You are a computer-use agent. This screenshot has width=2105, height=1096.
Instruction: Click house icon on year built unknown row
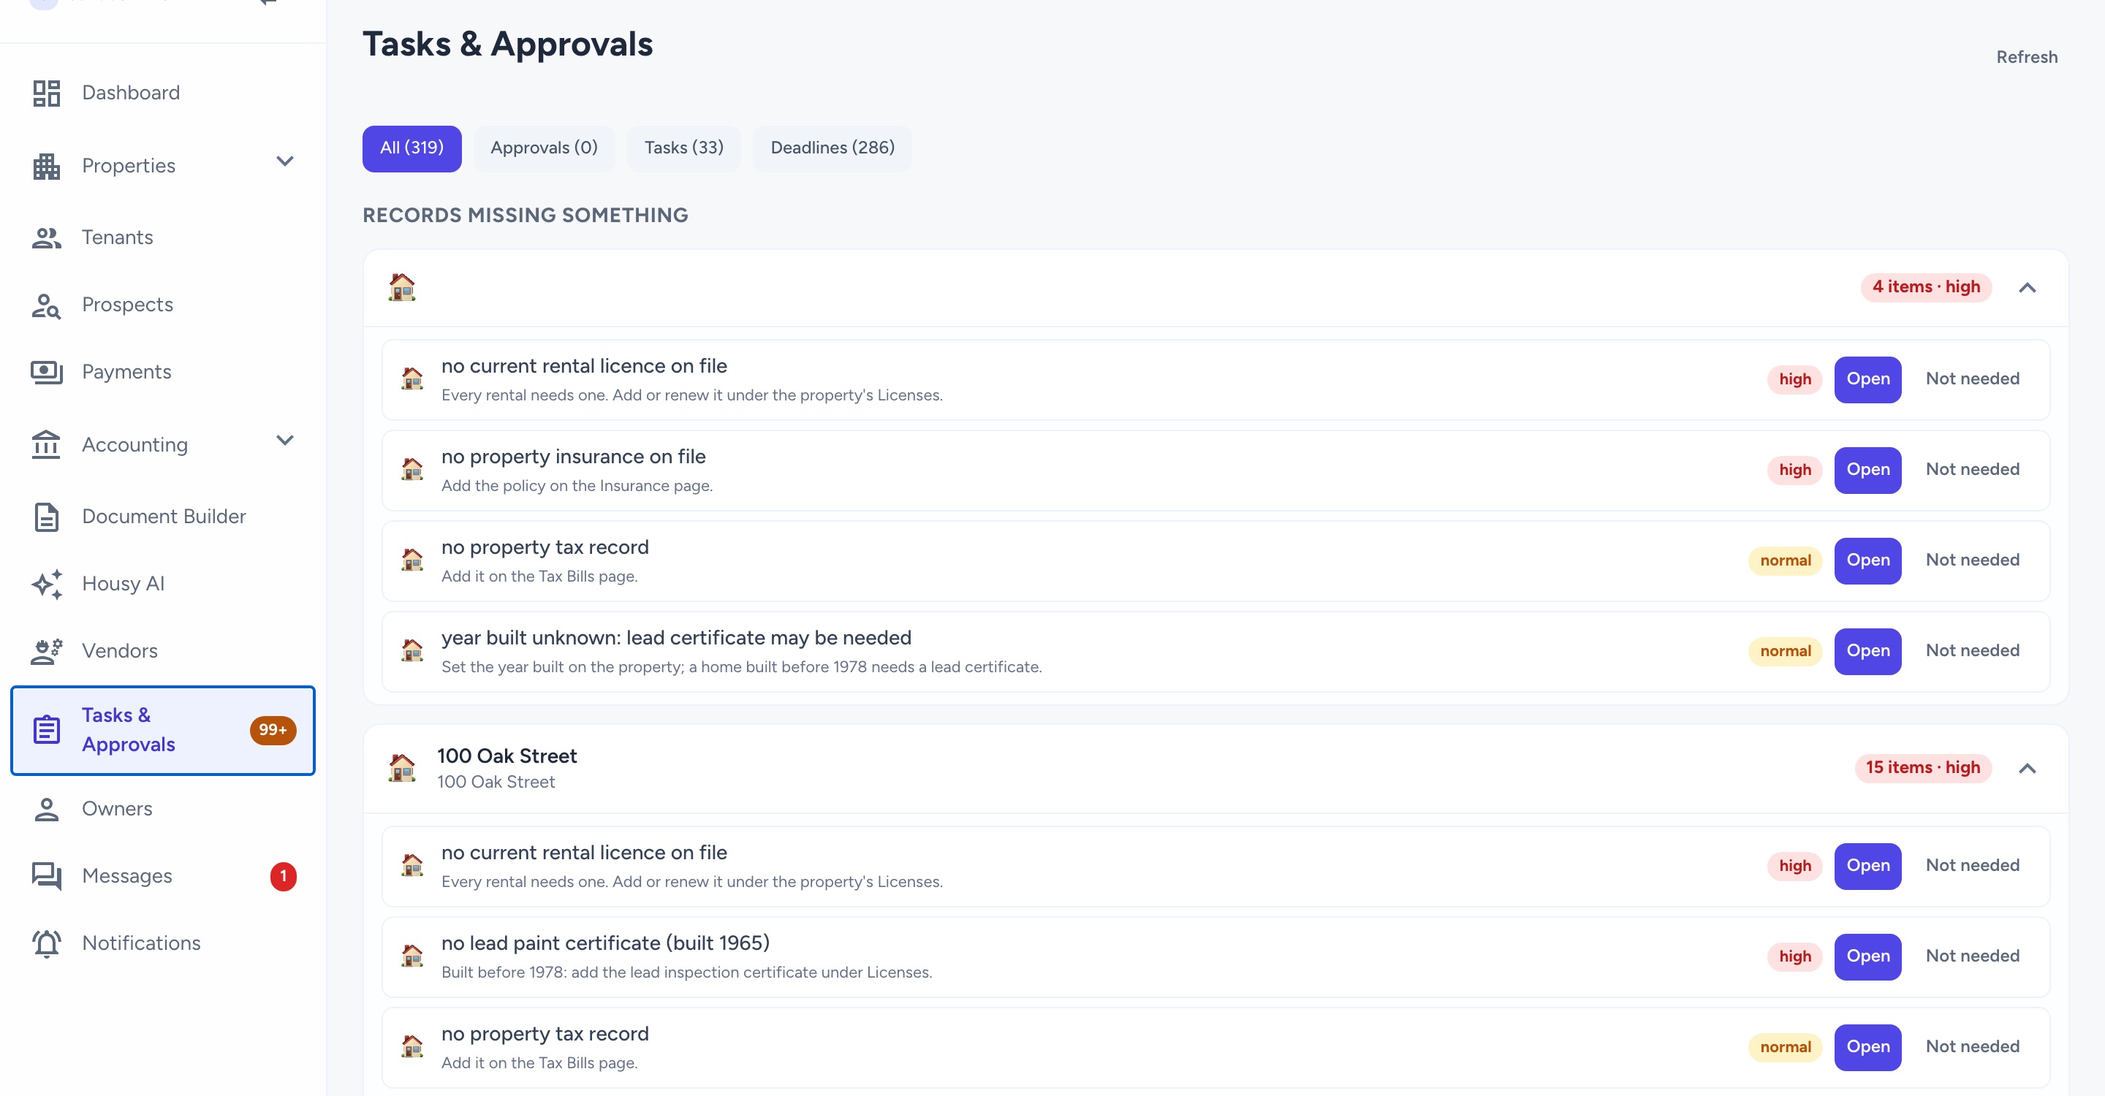click(411, 651)
